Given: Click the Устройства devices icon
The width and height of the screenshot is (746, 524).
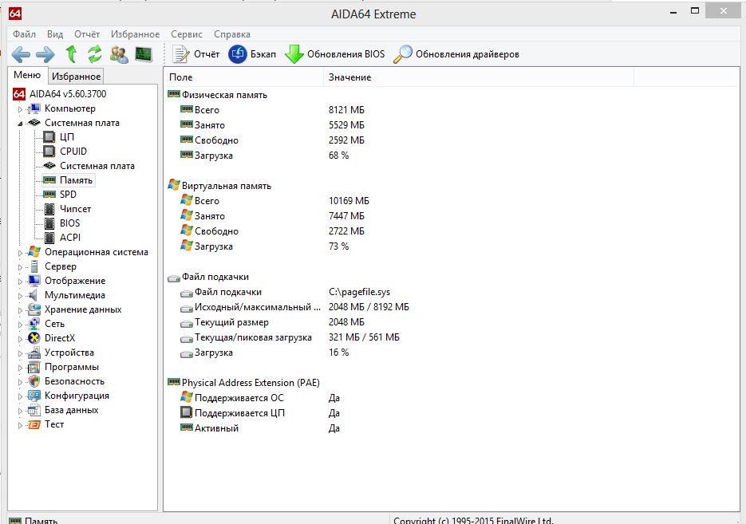Looking at the screenshot, I should 34,353.
